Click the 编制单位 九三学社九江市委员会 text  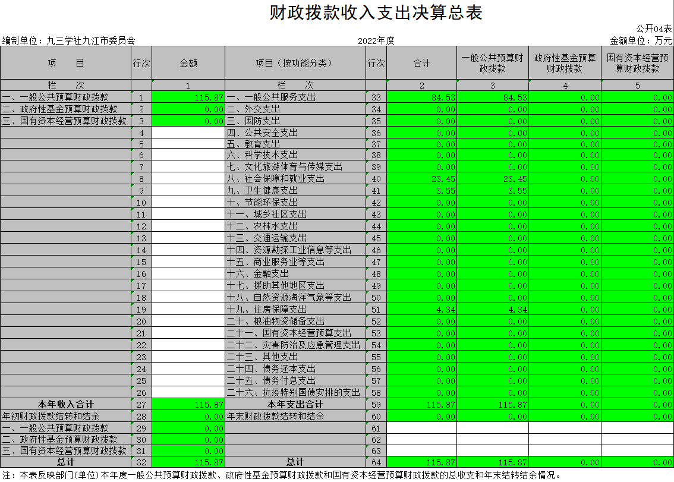pyautogui.click(x=69, y=40)
